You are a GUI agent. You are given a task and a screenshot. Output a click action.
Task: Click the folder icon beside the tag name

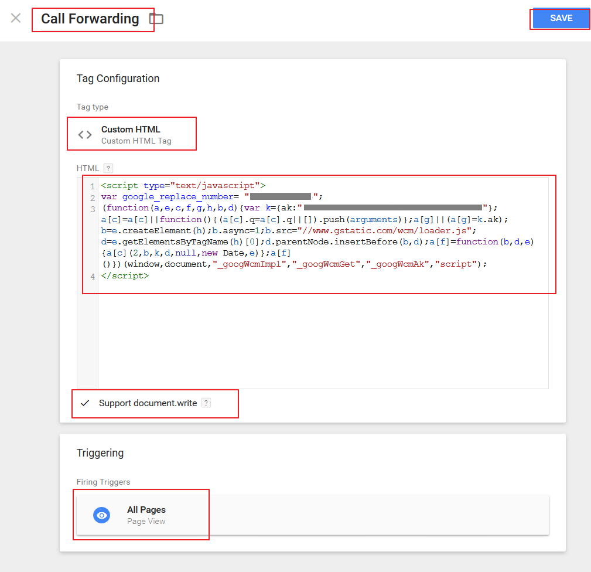156,19
